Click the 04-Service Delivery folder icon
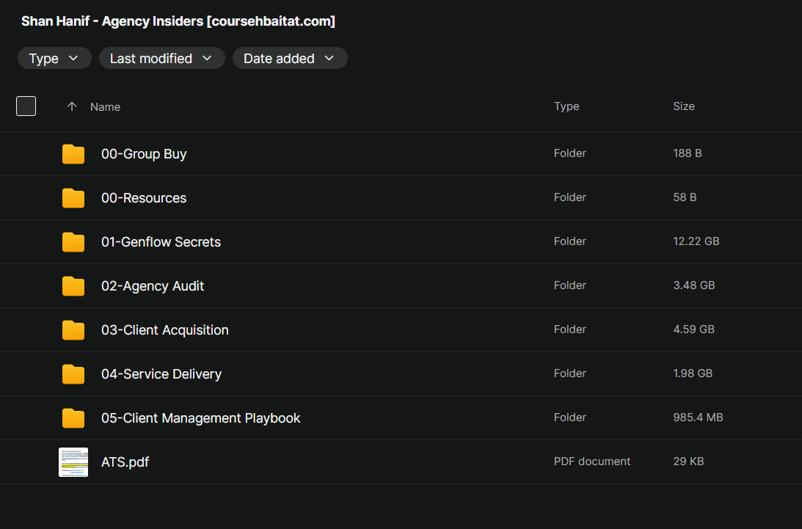Screen dimensions: 802x529 click(73, 374)
